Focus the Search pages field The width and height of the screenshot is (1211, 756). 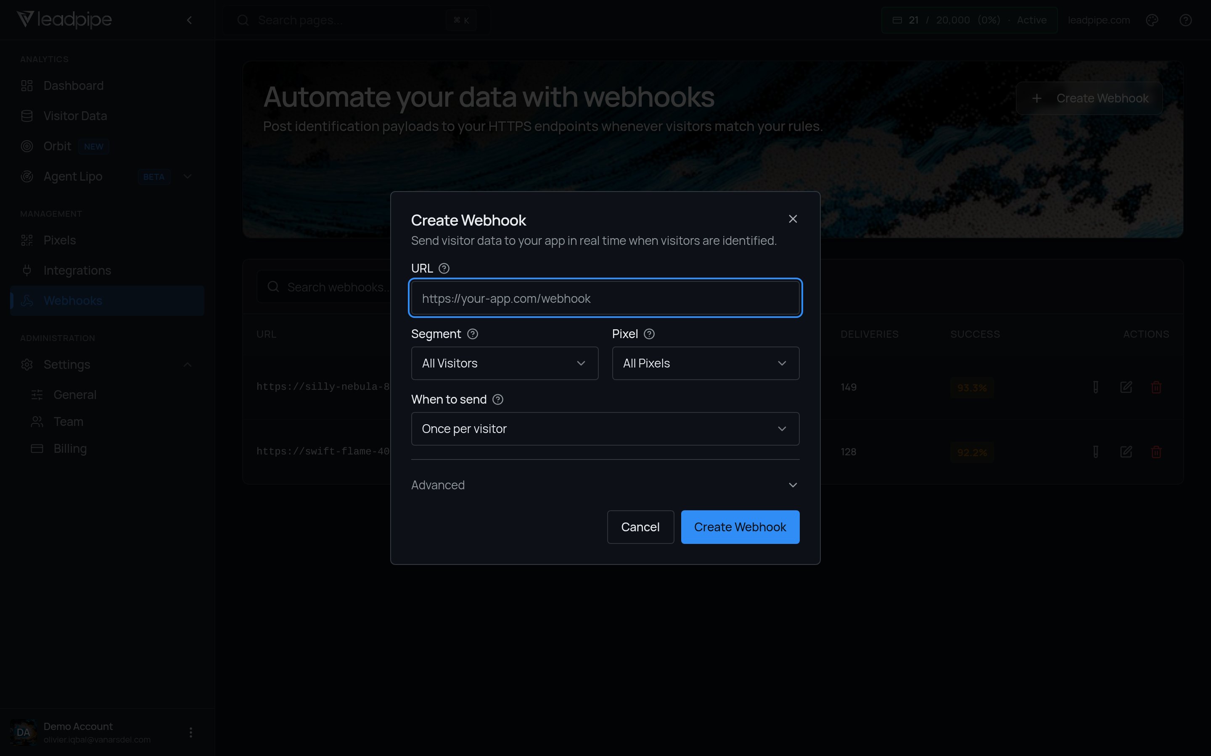(x=357, y=21)
